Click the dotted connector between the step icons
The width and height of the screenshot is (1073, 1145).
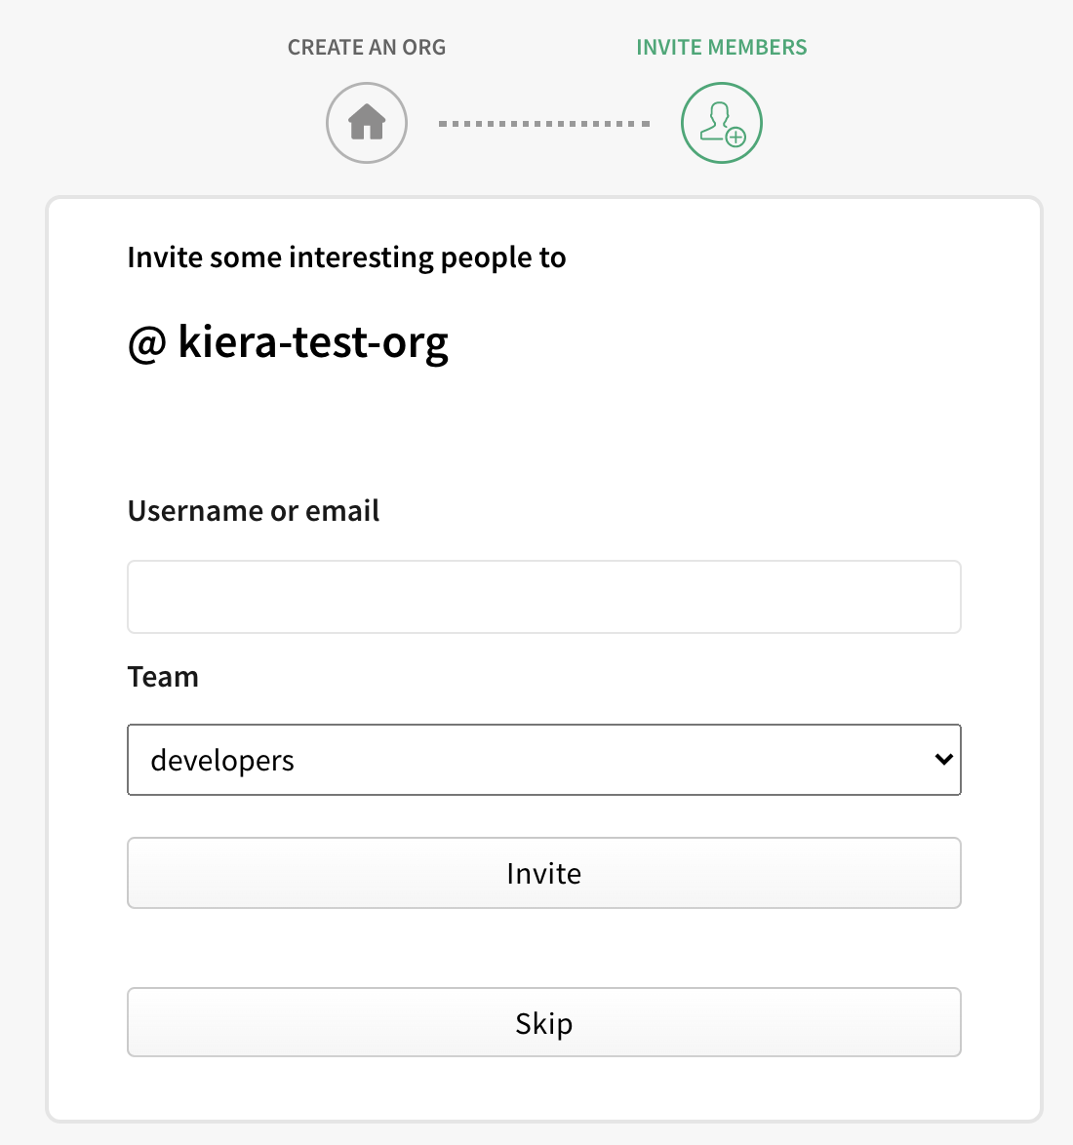(x=543, y=123)
